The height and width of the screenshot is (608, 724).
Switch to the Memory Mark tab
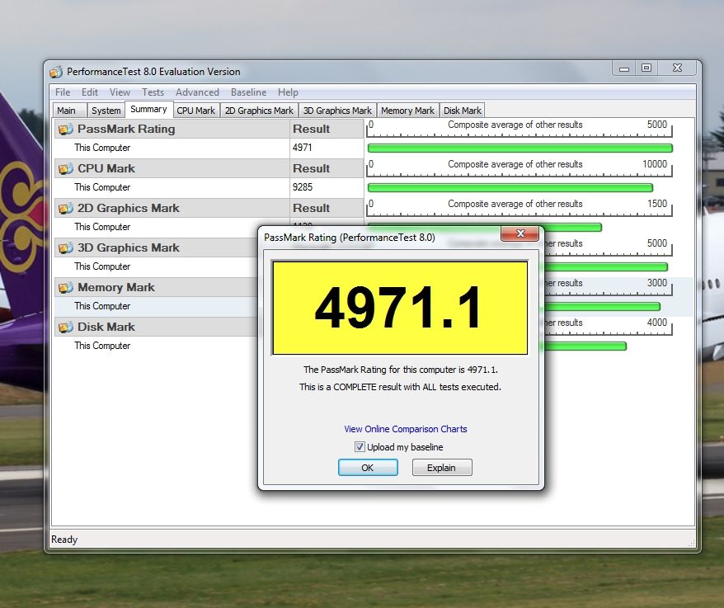pos(407,111)
